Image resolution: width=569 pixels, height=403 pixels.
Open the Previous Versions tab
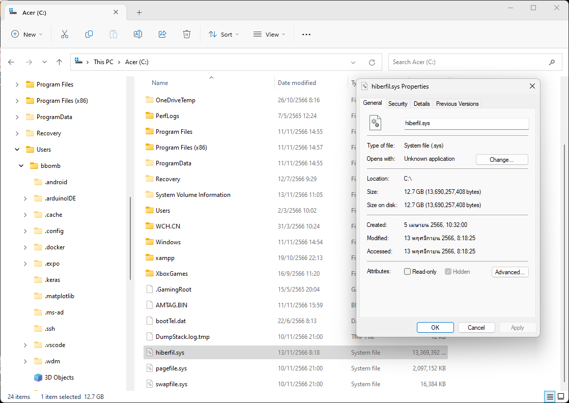point(457,104)
